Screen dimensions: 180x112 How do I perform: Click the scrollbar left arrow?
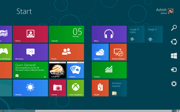click(3, 111)
